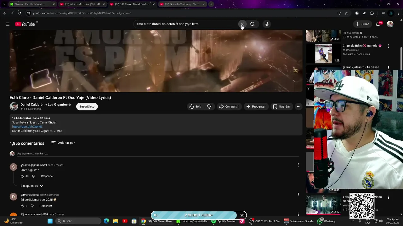Viewport: 403px width, 226px height.
Task: Open options for Chamaki Rd video
Action: point(388,46)
